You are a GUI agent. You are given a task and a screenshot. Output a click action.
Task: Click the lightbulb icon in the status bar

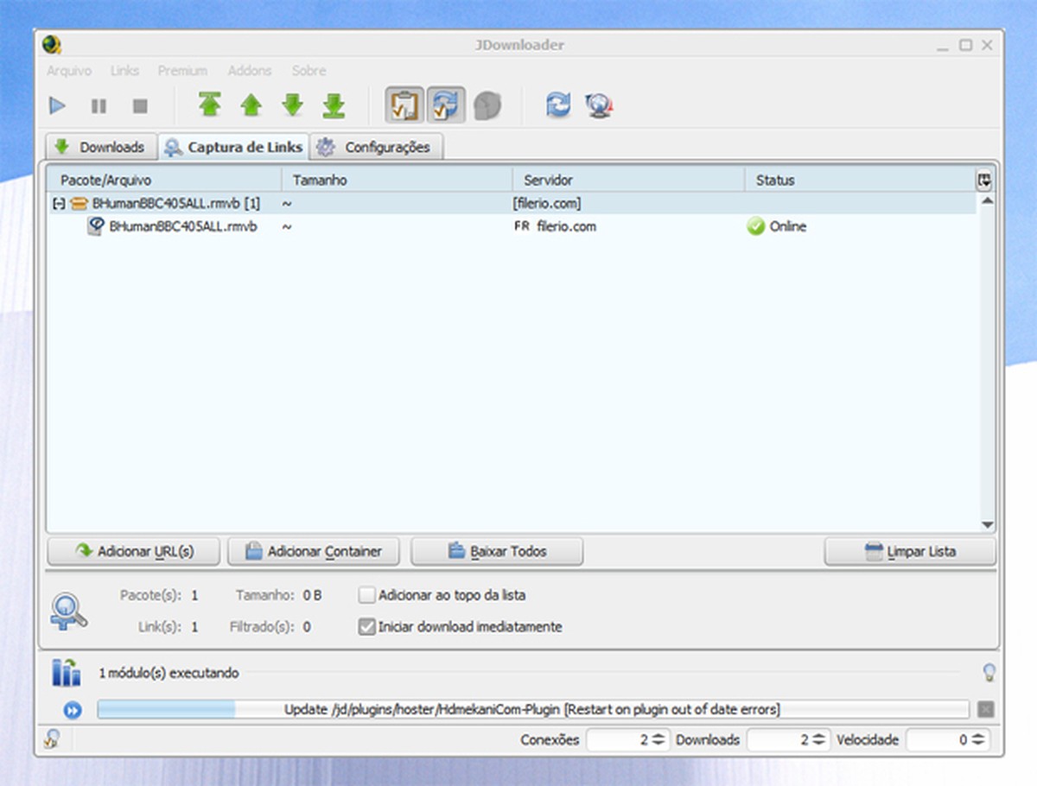coord(989,673)
